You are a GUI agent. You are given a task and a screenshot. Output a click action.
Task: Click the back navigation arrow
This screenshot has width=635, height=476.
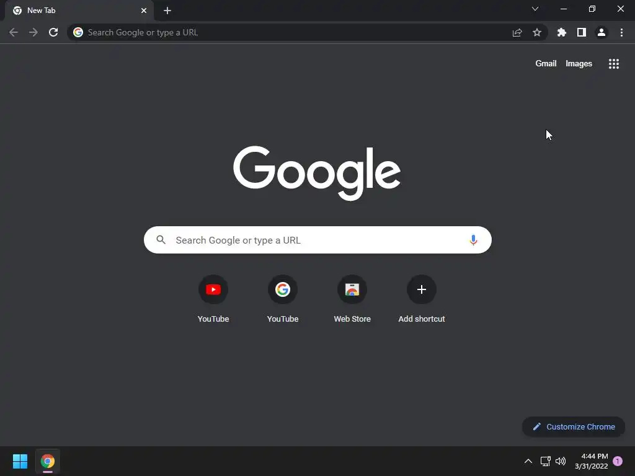click(14, 32)
